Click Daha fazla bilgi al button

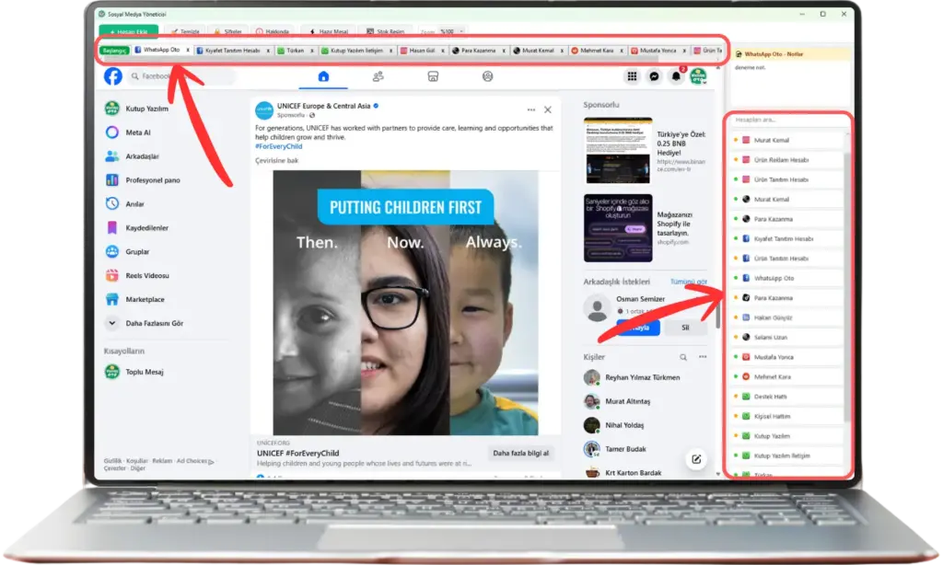tap(521, 454)
